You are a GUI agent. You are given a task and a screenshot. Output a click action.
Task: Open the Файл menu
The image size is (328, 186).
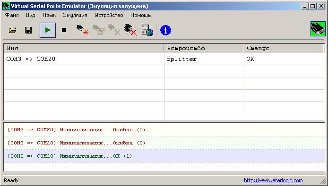click(12, 15)
